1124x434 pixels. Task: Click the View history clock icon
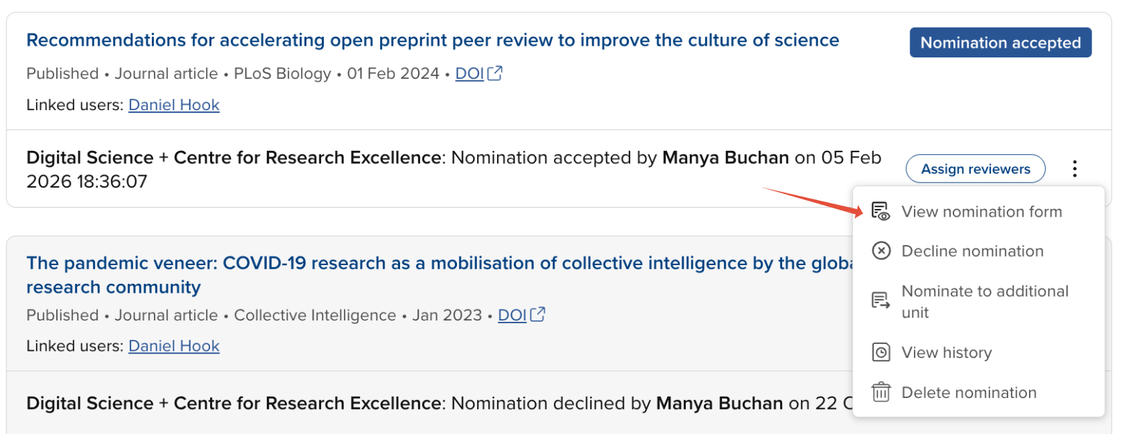pyautogui.click(x=881, y=352)
